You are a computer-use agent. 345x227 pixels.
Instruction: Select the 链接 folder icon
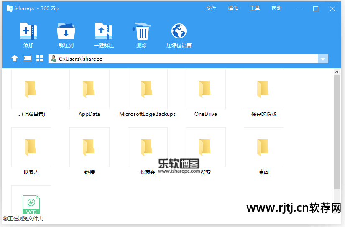(88, 147)
